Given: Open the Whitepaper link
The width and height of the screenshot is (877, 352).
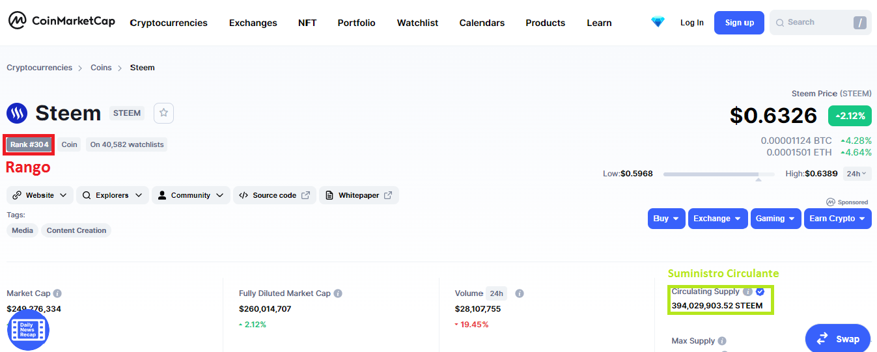Looking at the screenshot, I should click(359, 195).
